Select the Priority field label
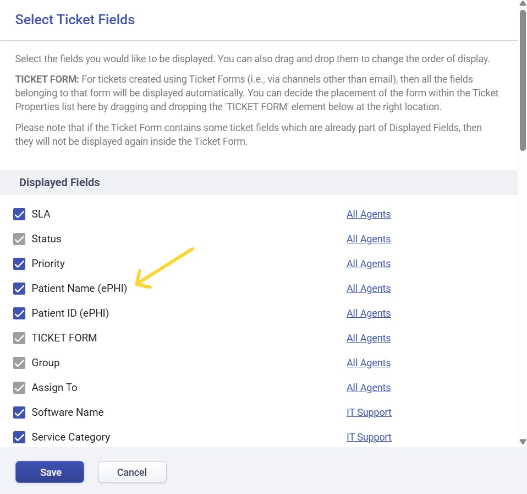This screenshot has width=527, height=494. coord(48,263)
